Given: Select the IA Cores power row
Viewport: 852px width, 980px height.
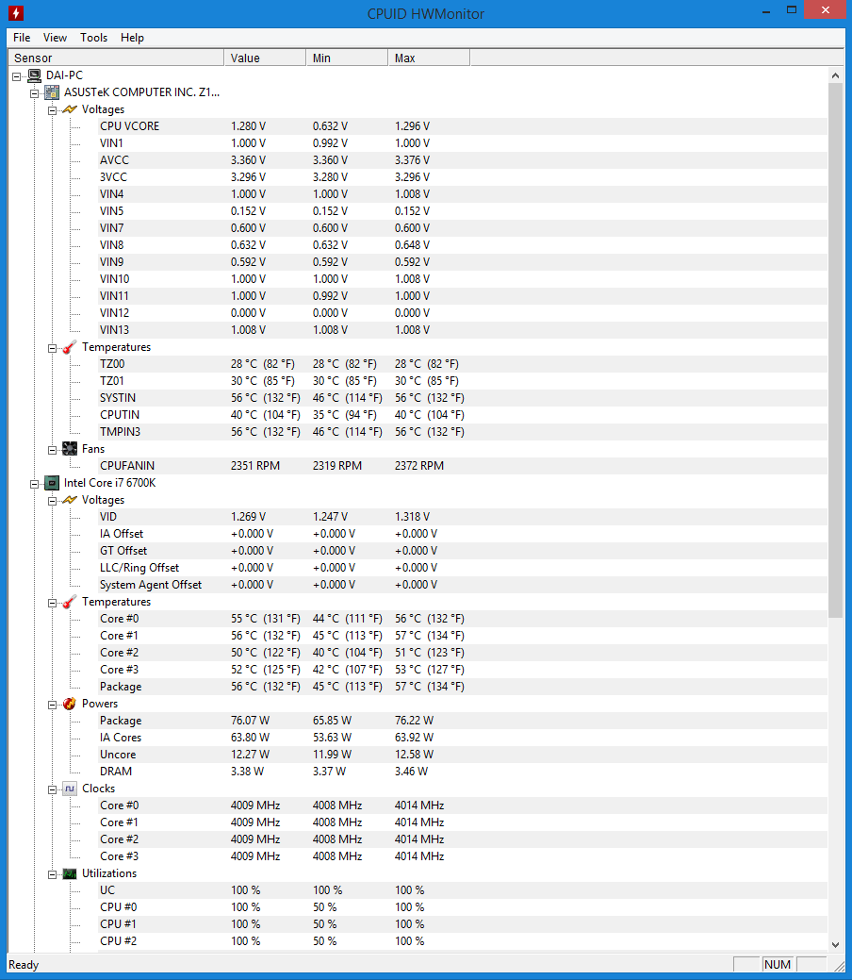Looking at the screenshot, I should click(462, 738).
